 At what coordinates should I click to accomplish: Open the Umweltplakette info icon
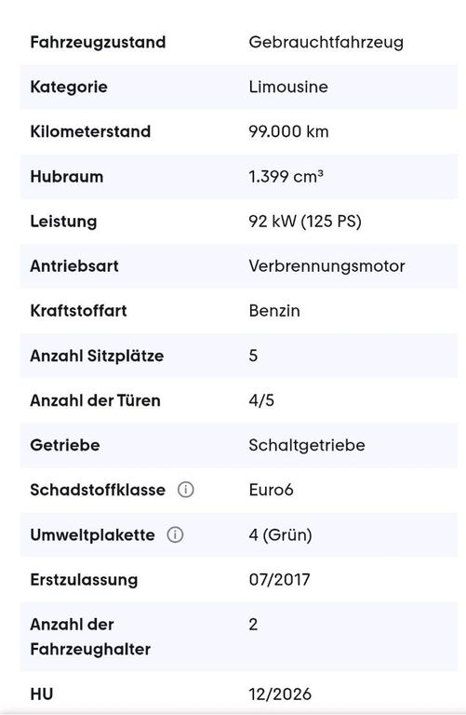click(176, 534)
